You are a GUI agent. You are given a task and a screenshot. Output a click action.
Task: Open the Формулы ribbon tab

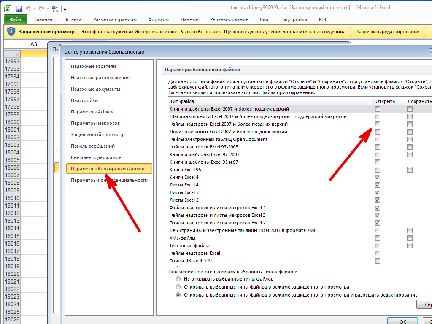(159, 19)
